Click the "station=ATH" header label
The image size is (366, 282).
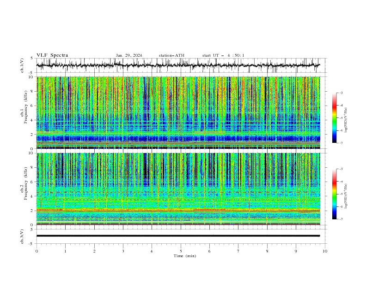[171, 55]
